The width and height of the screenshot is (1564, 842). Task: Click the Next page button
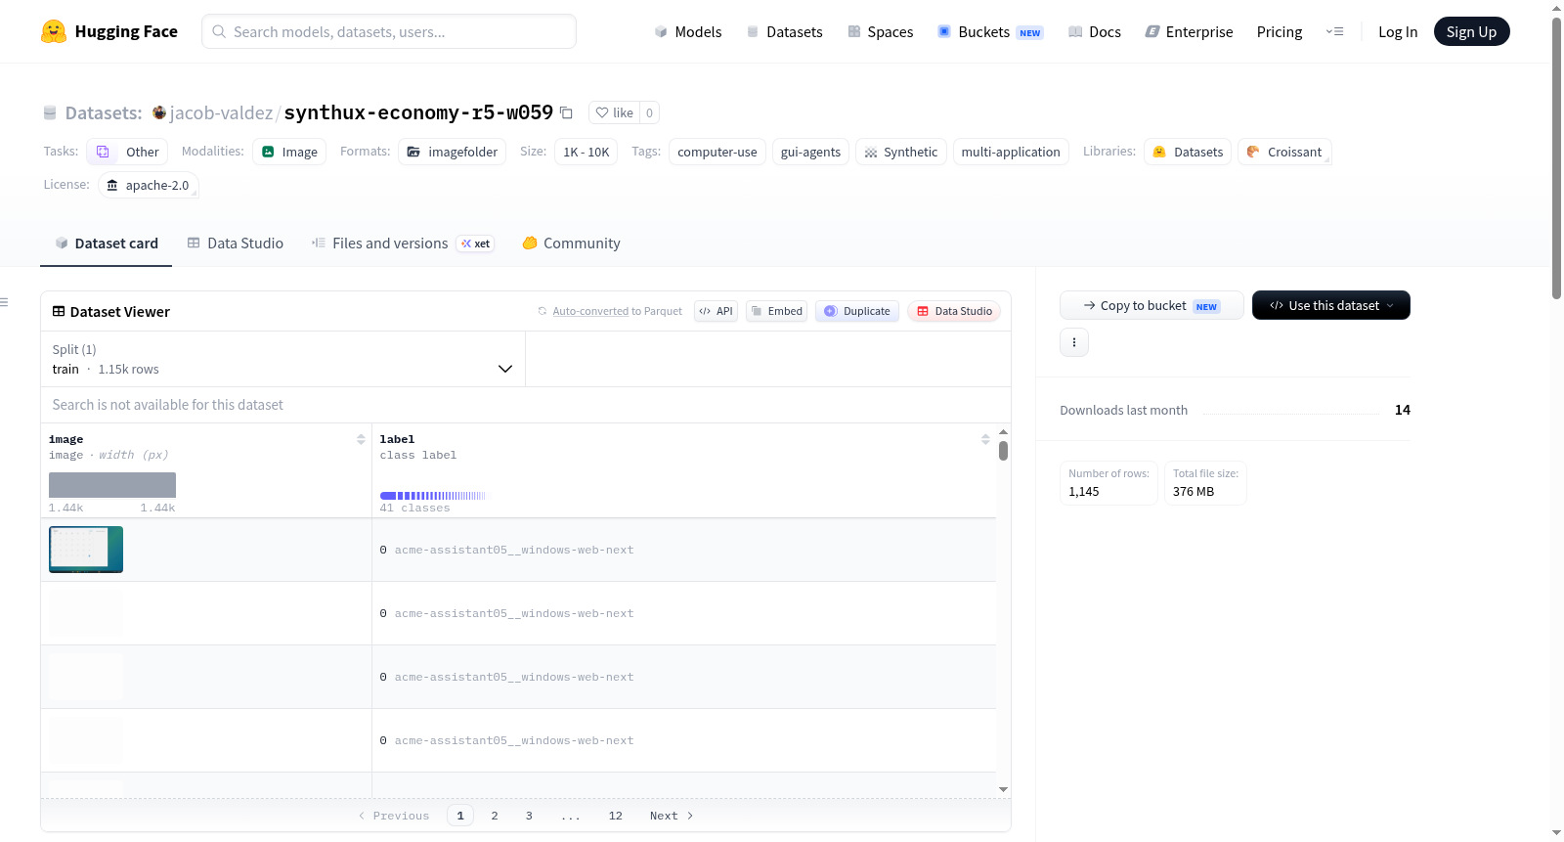pos(672,816)
